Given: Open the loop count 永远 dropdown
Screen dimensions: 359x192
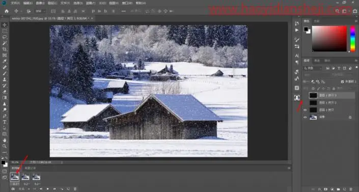Looking at the screenshot, I should pyautogui.click(x=24, y=189).
